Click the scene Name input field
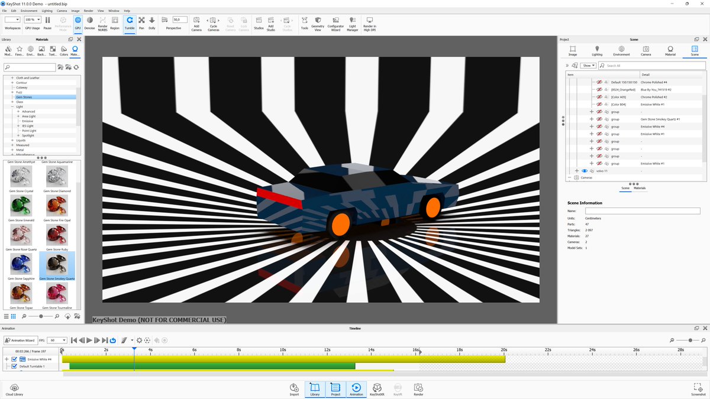This screenshot has height=399, width=710. point(643,210)
